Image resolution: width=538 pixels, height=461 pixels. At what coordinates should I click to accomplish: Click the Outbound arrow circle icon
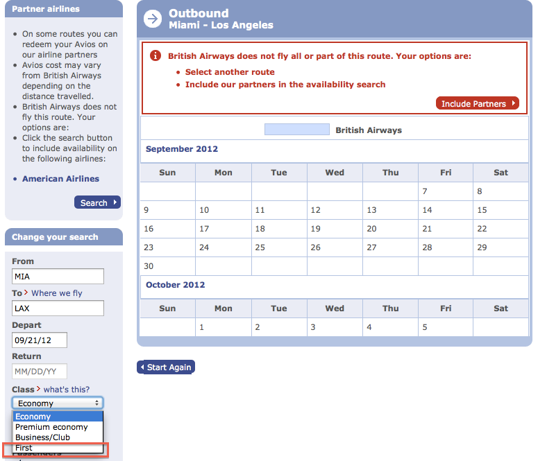pos(152,19)
